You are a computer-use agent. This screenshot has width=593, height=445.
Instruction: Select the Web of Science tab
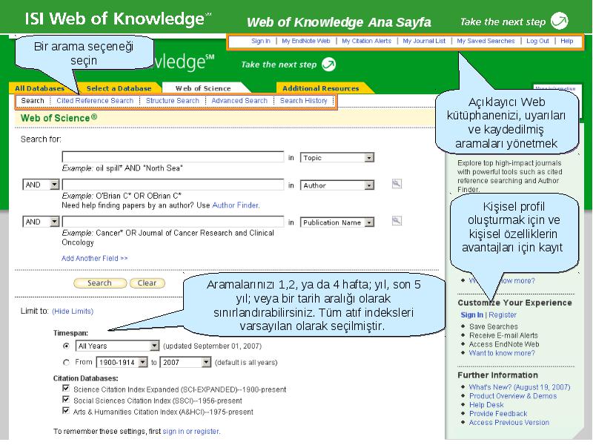(x=203, y=88)
